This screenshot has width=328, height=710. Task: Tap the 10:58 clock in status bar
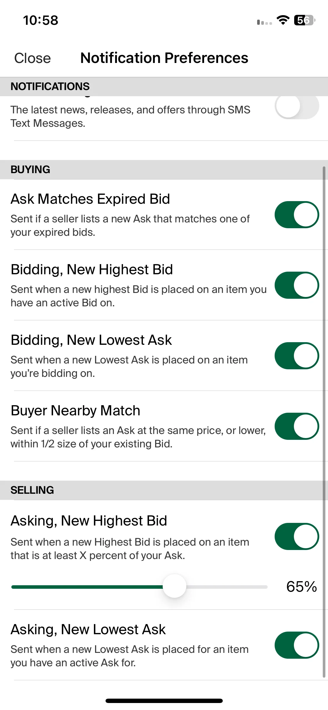[41, 20]
